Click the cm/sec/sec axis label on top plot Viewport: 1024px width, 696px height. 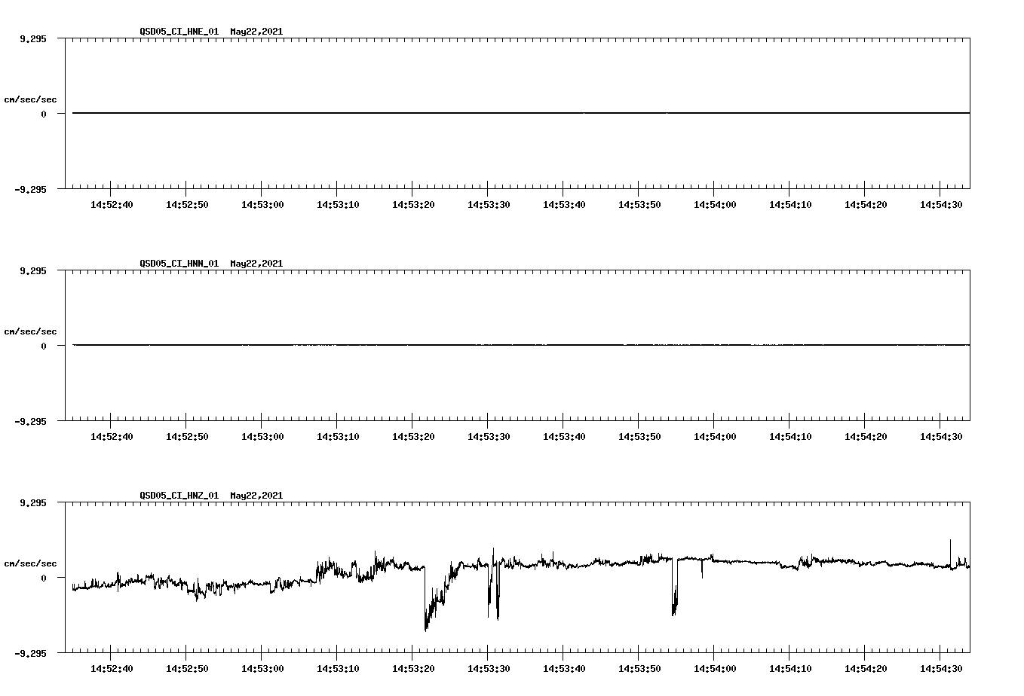(x=31, y=98)
